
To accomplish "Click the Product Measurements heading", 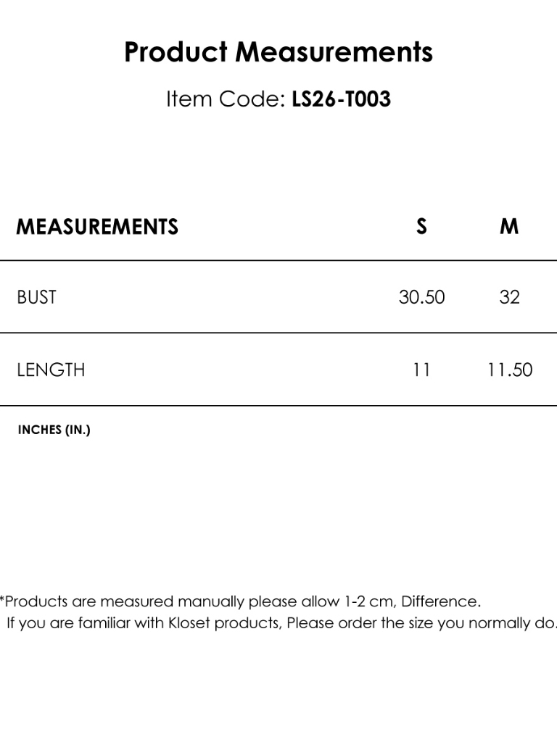I will tap(278, 51).
